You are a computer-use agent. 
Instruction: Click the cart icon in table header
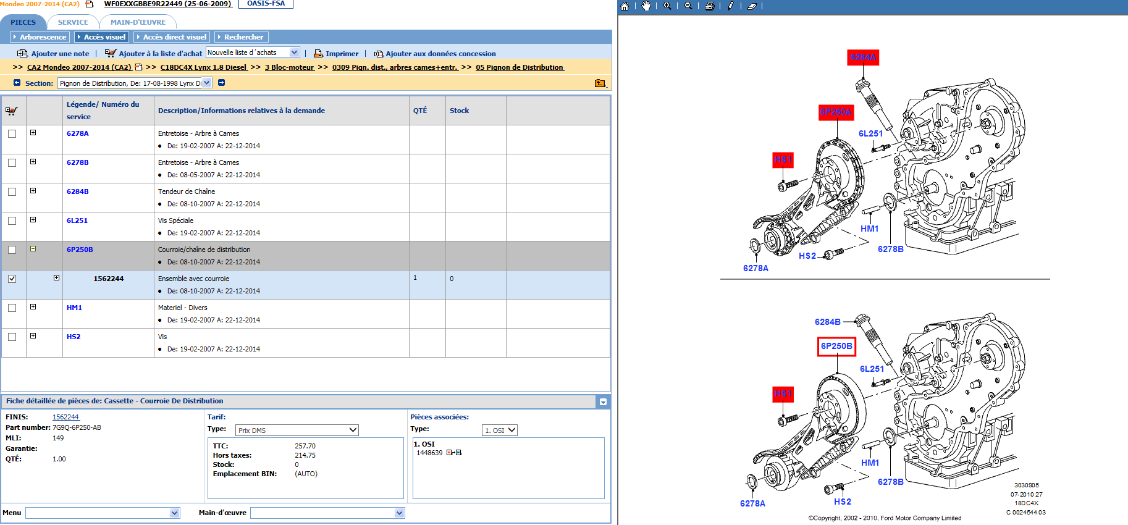click(x=12, y=111)
